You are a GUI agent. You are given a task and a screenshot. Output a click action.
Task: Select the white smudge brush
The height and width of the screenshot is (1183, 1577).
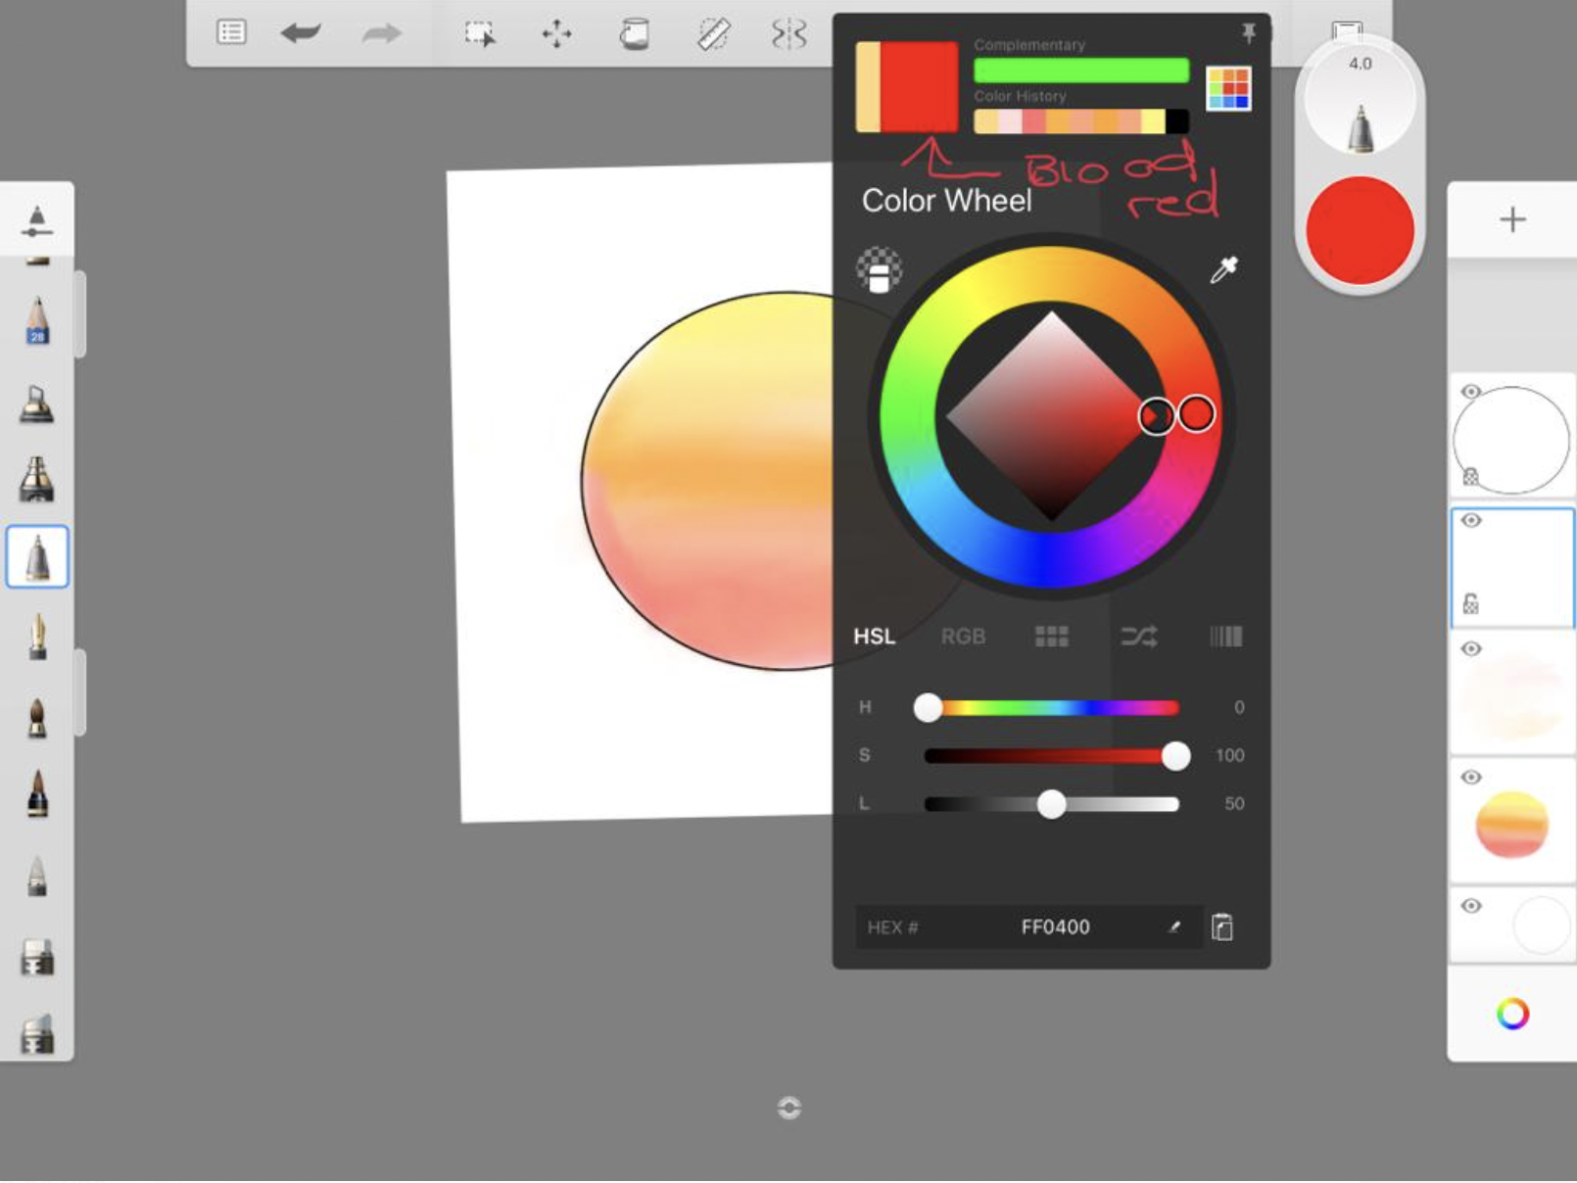click(37, 876)
